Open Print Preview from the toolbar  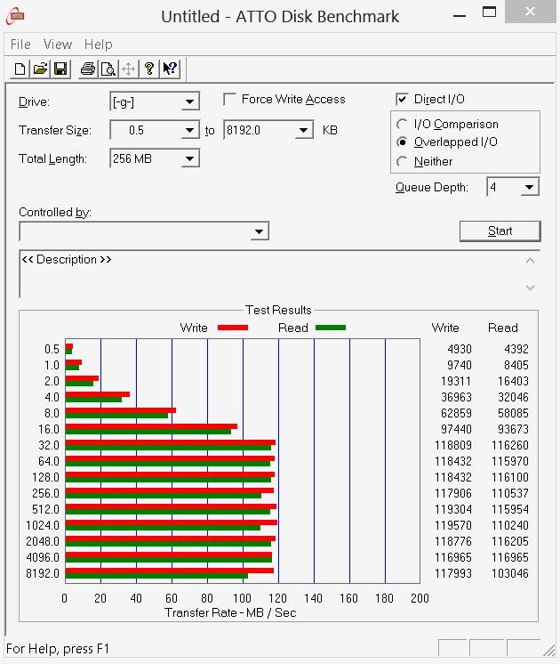108,69
